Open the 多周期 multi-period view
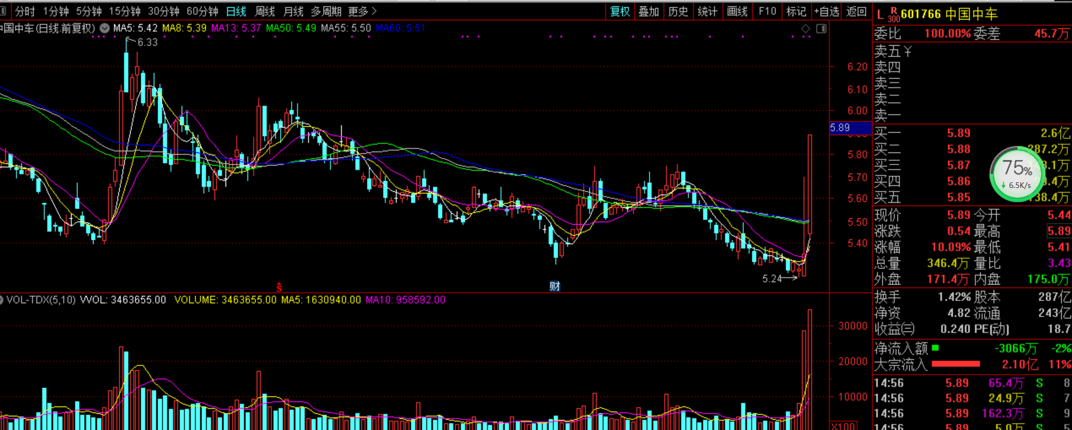This screenshot has height=430, width=1072. [326, 11]
